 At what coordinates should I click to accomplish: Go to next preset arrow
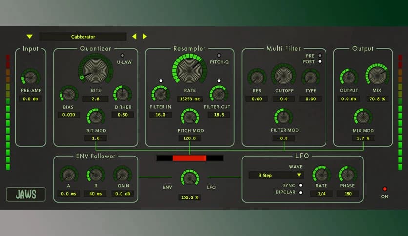[144, 37]
